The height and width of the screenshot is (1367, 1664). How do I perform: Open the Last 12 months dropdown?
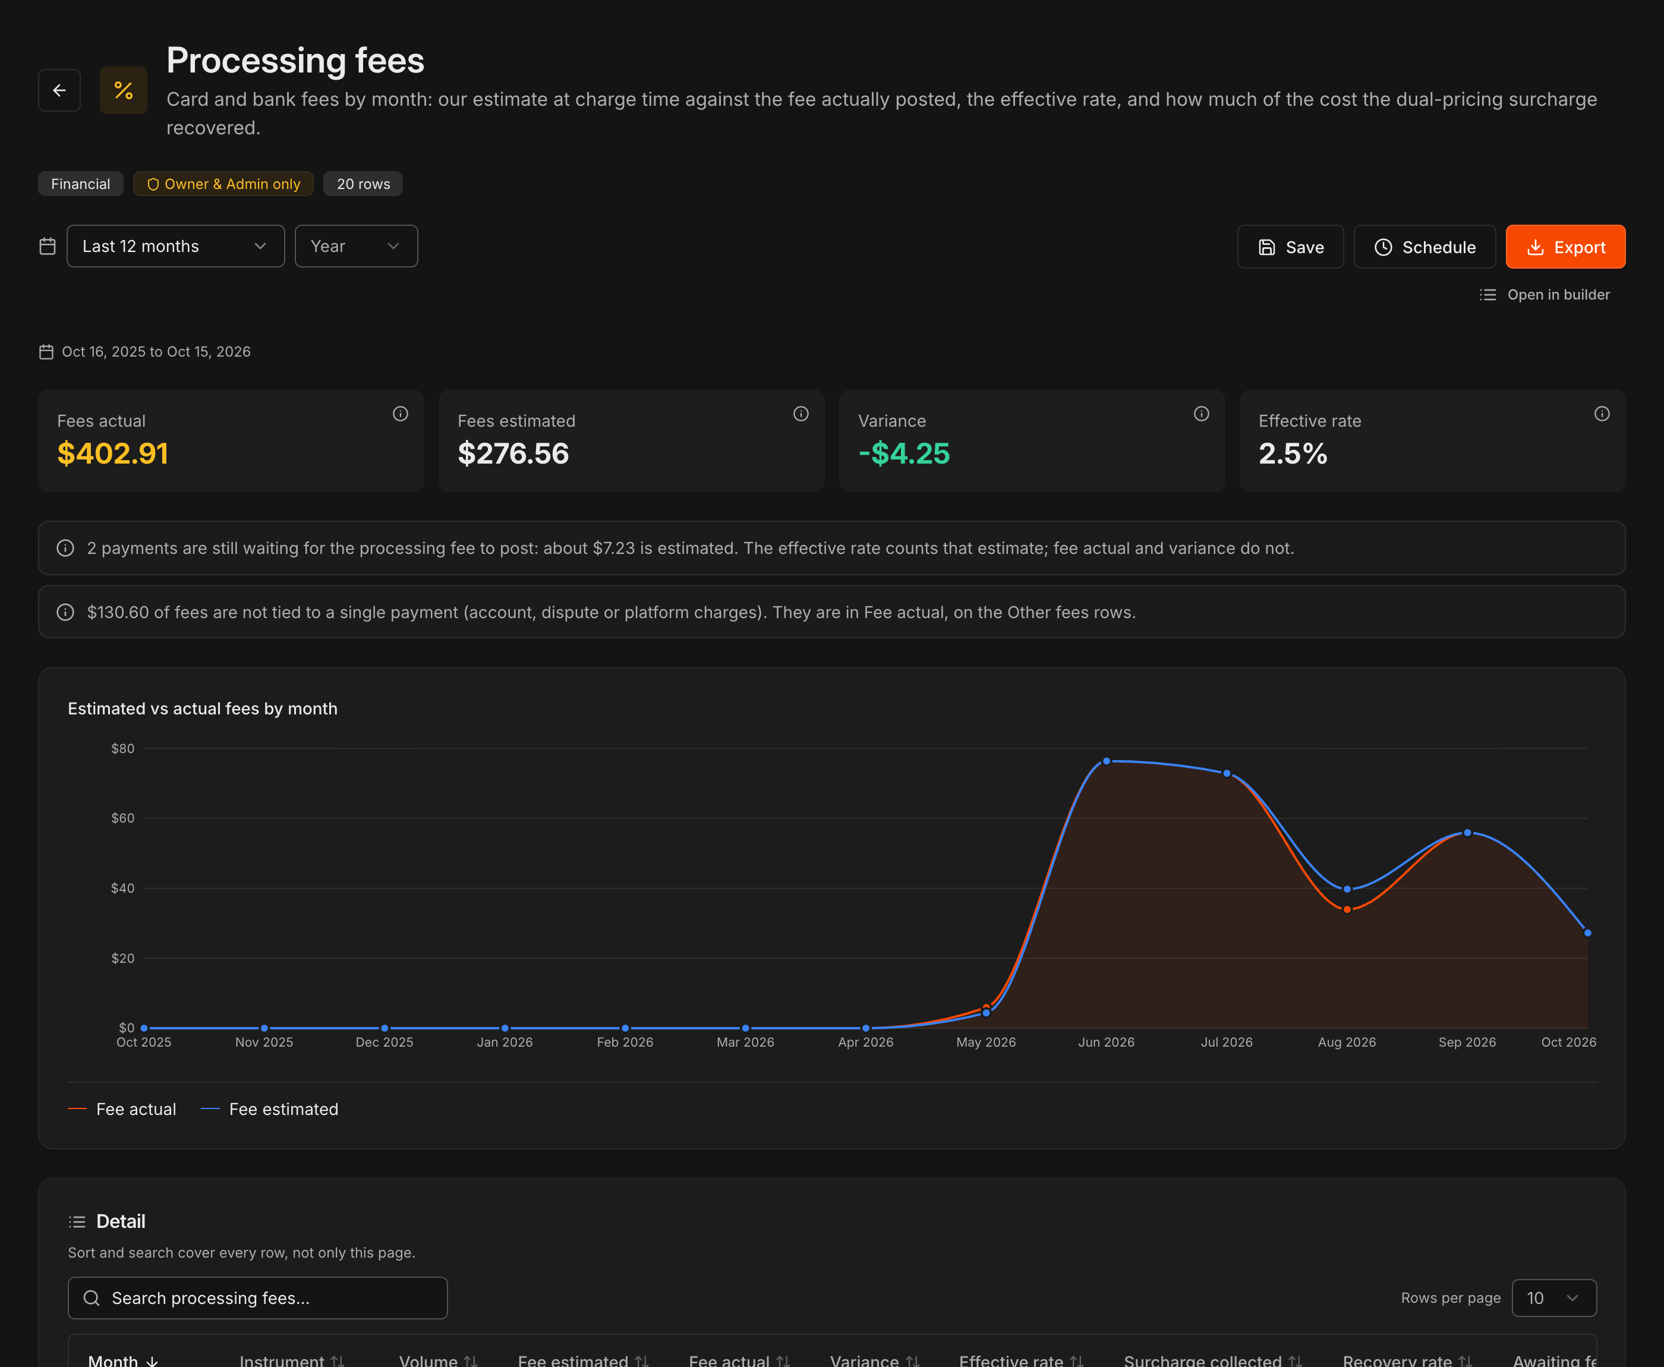175,247
